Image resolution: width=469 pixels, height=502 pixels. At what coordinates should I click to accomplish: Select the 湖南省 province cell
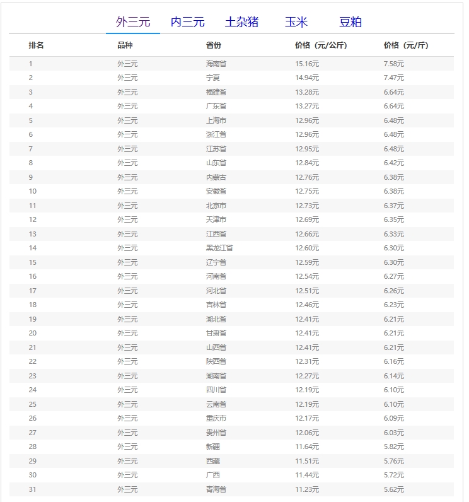216,376
